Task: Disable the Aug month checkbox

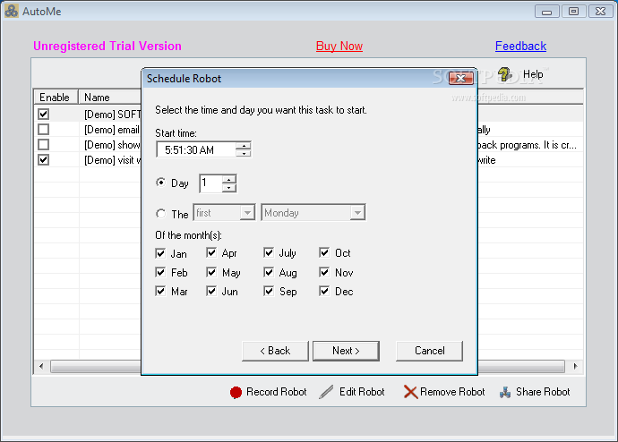Action: point(269,272)
